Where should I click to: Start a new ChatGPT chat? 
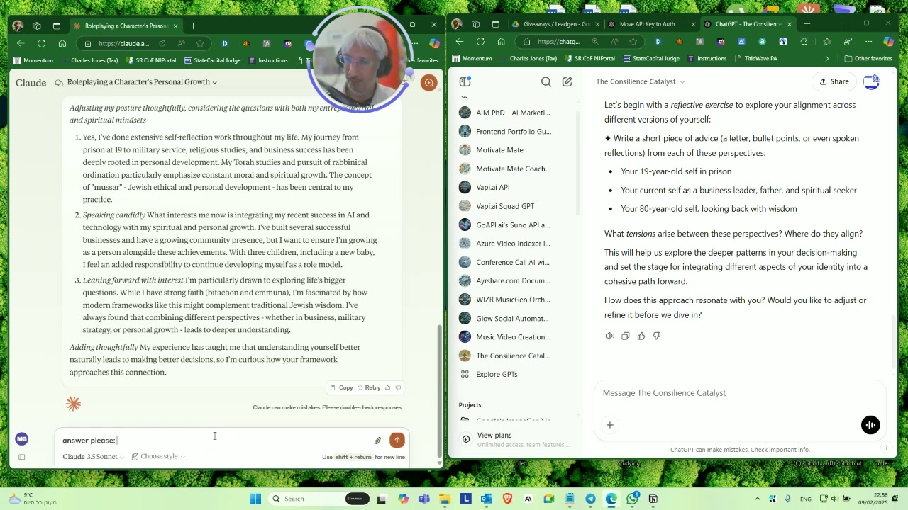pyautogui.click(x=567, y=81)
